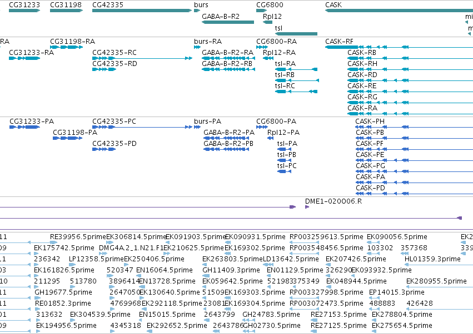Open the CG42335 gene label

pyautogui.click(x=108, y=5)
